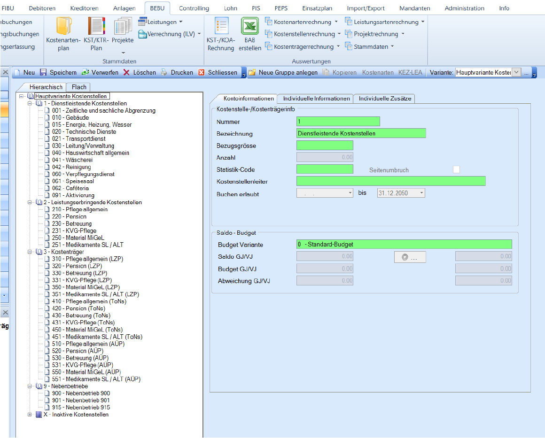
Task: Click the BAB erstellen Excel icon
Action: [250, 27]
